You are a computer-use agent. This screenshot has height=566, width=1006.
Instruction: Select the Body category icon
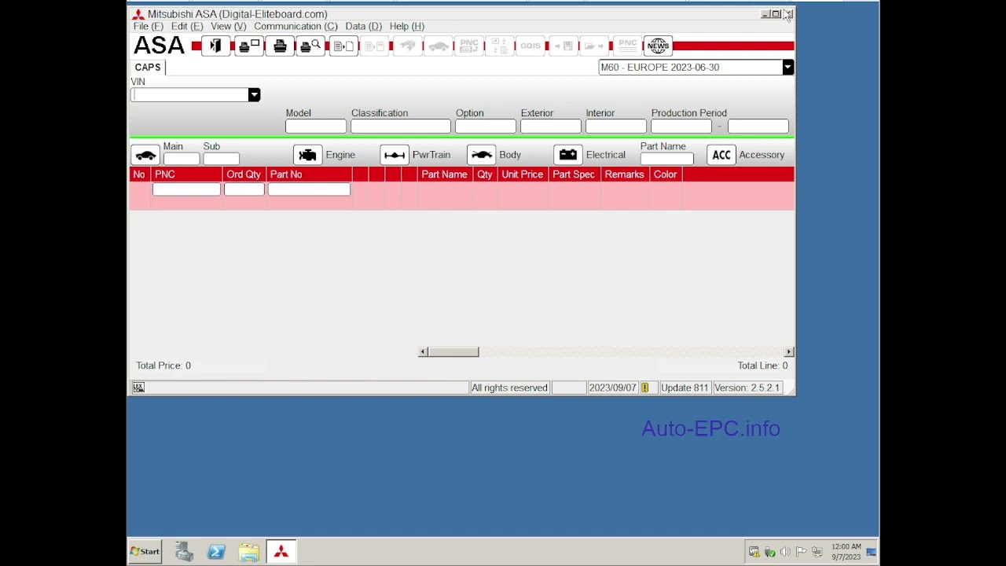tap(481, 155)
